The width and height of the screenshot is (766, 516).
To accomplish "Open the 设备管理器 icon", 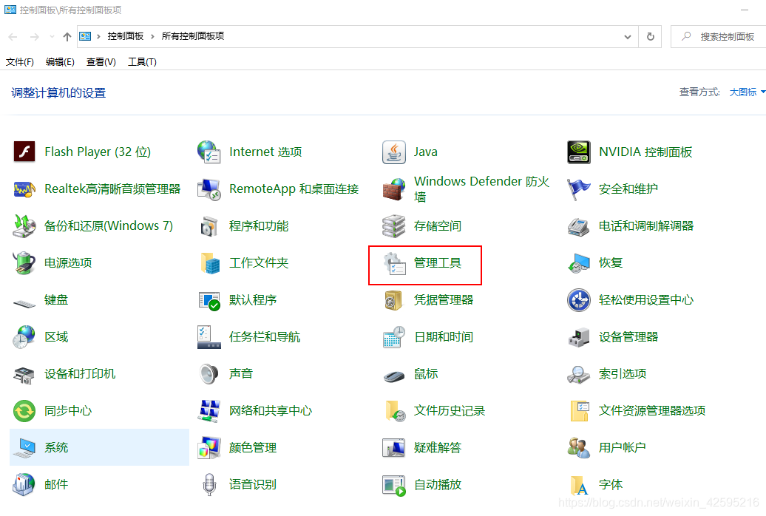I will click(579, 336).
